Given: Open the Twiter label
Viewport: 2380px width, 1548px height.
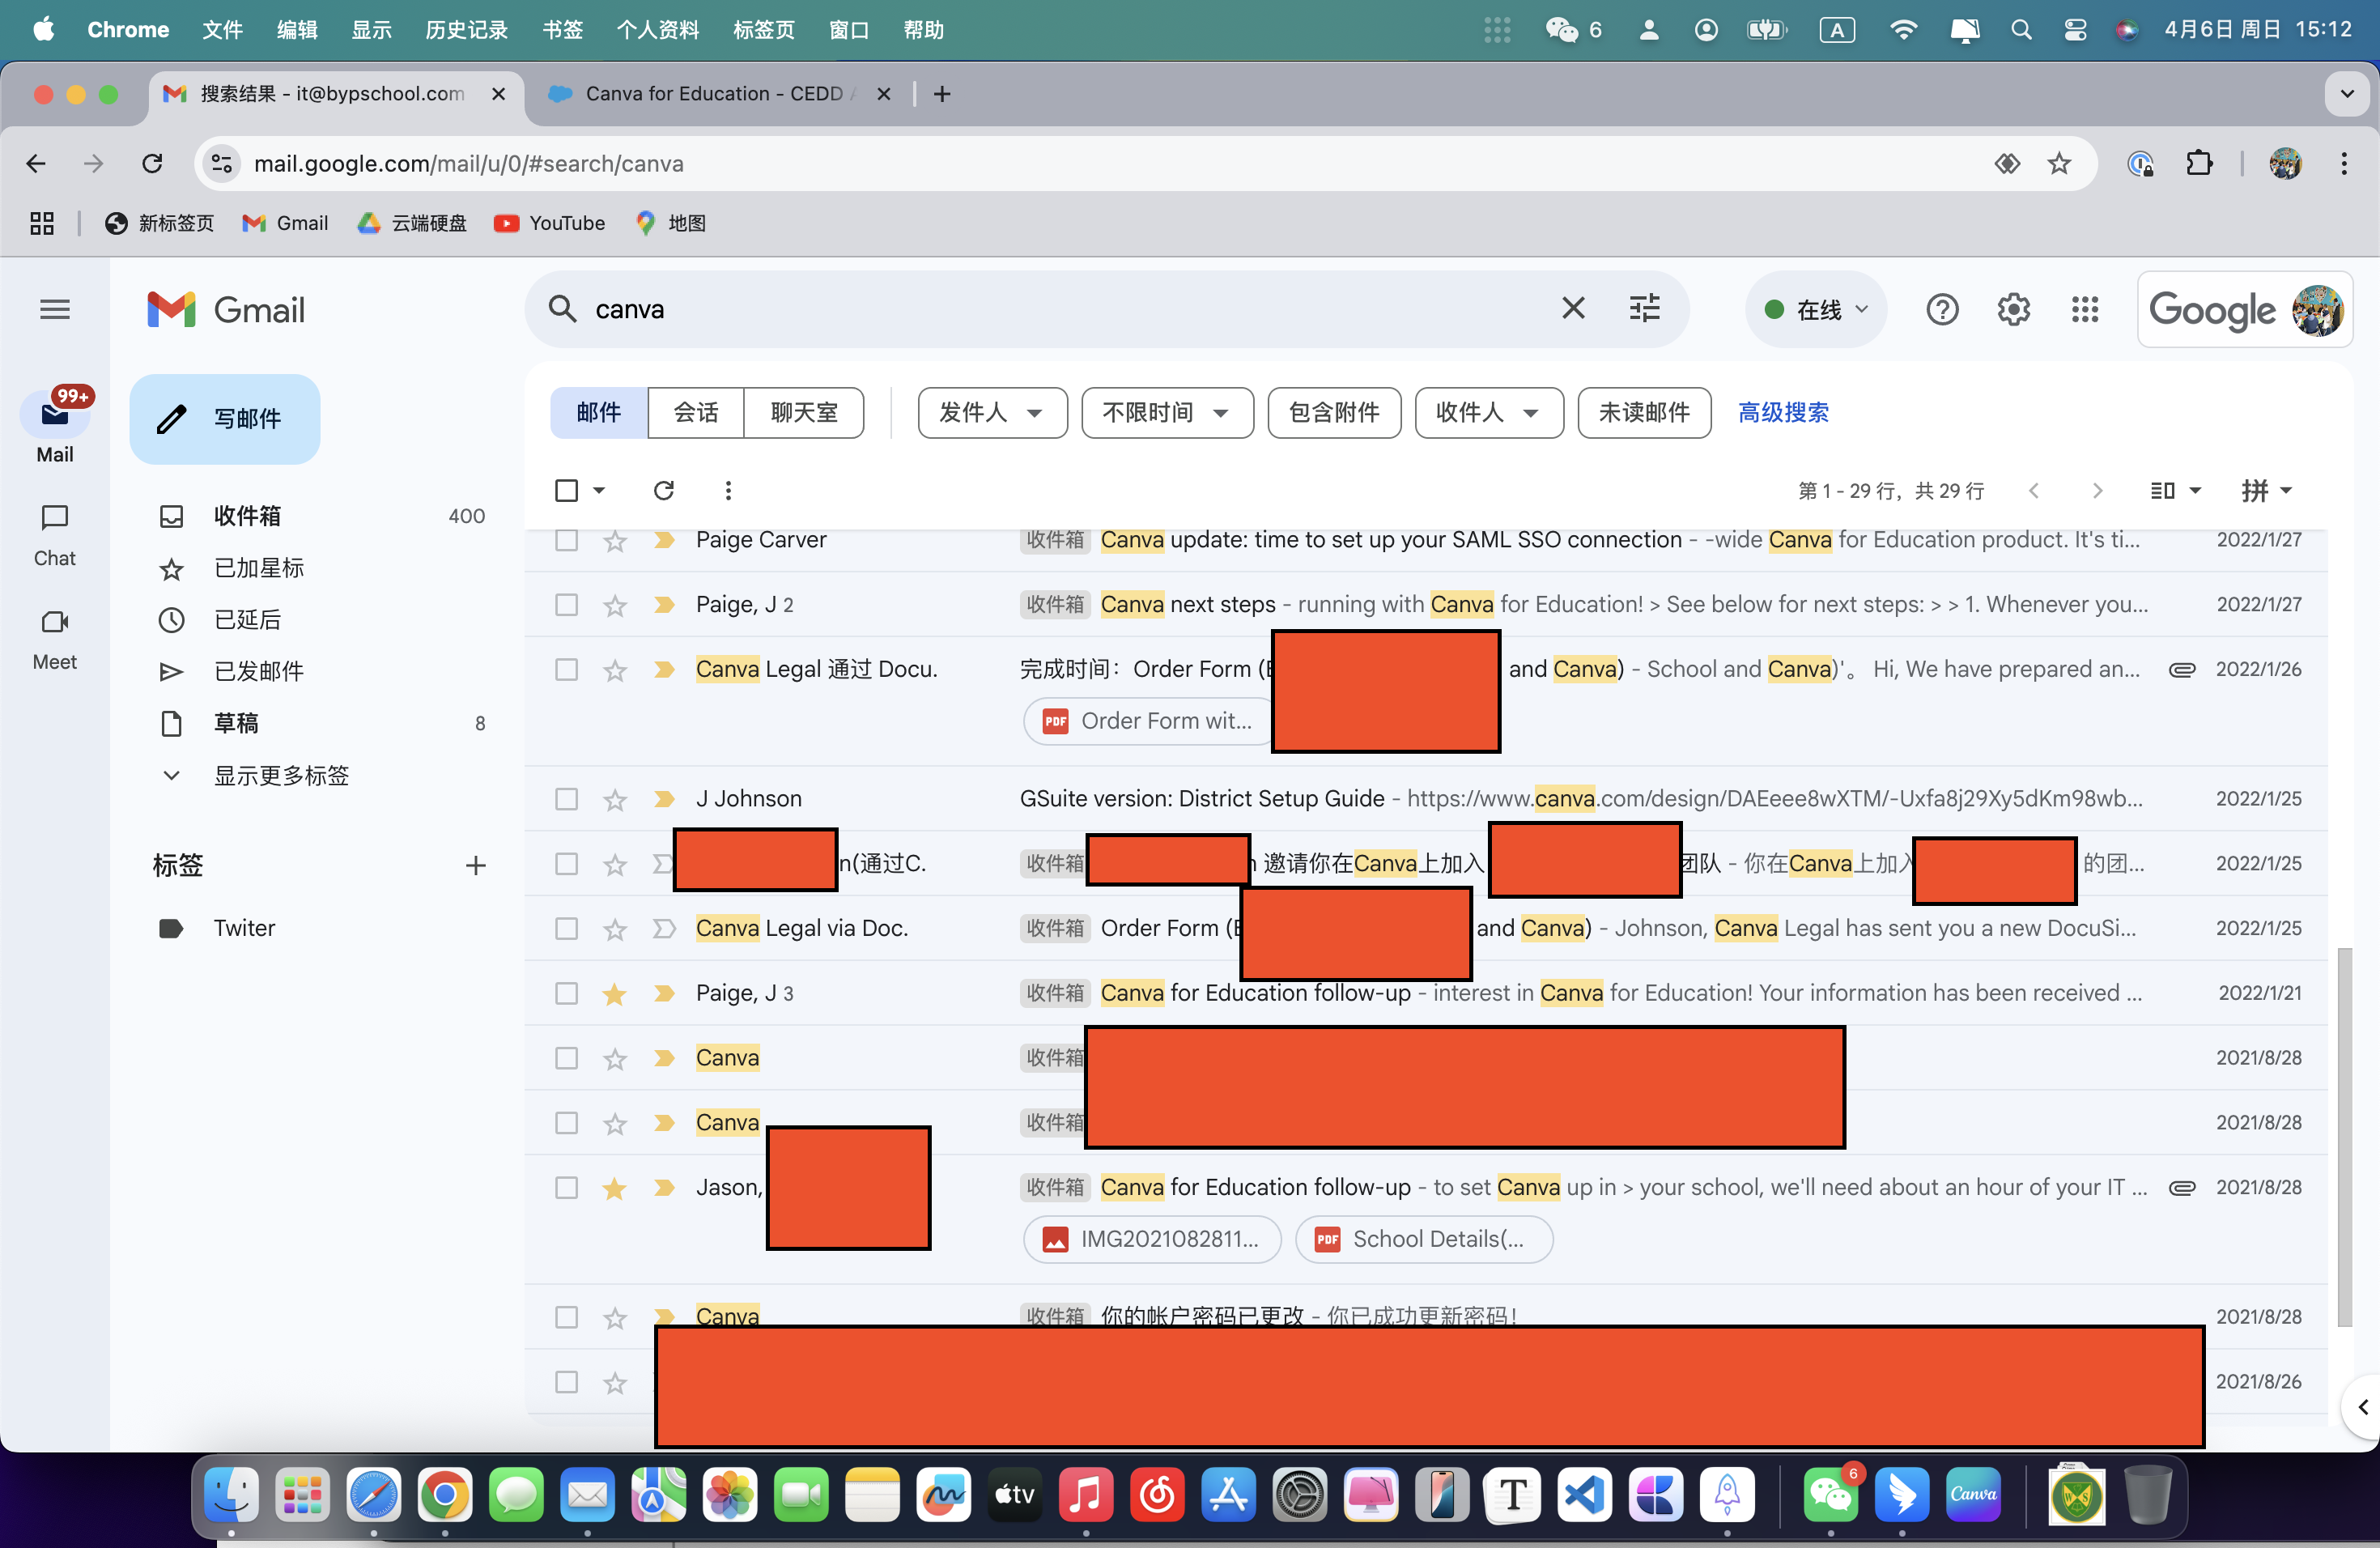Looking at the screenshot, I should (244, 928).
